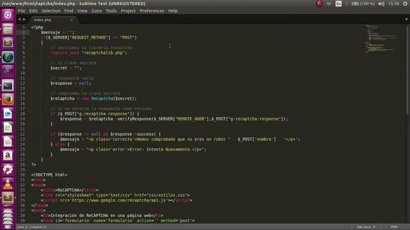Launch VLC media player from dock

point(8,184)
